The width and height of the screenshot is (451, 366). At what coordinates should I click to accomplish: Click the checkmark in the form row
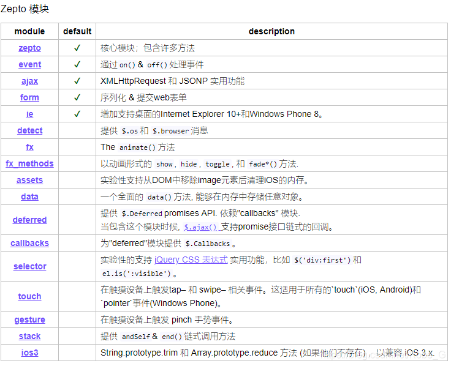(x=77, y=97)
